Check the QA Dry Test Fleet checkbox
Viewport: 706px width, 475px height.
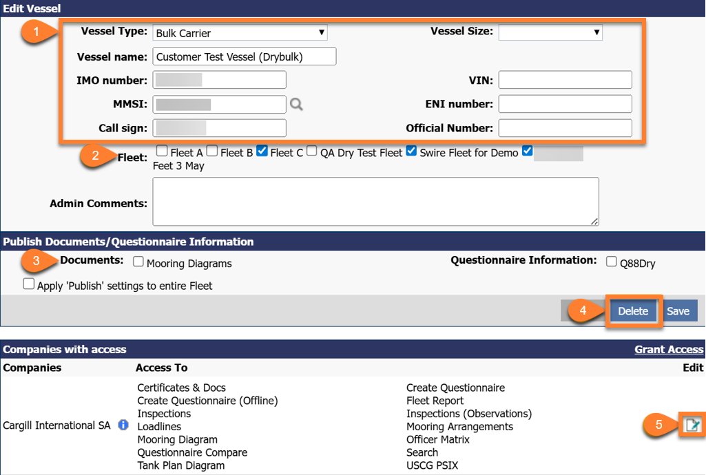click(311, 151)
